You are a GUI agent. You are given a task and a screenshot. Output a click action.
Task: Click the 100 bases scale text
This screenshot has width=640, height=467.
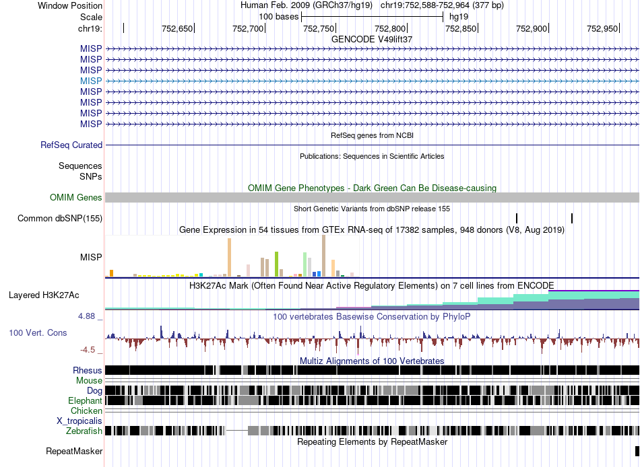279,17
